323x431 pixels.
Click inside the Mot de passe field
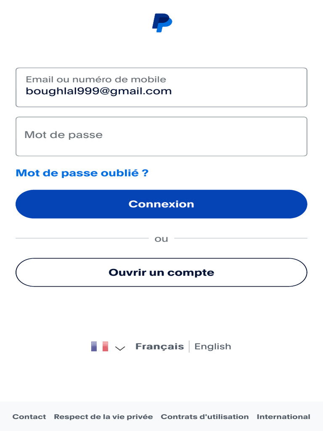coord(161,137)
